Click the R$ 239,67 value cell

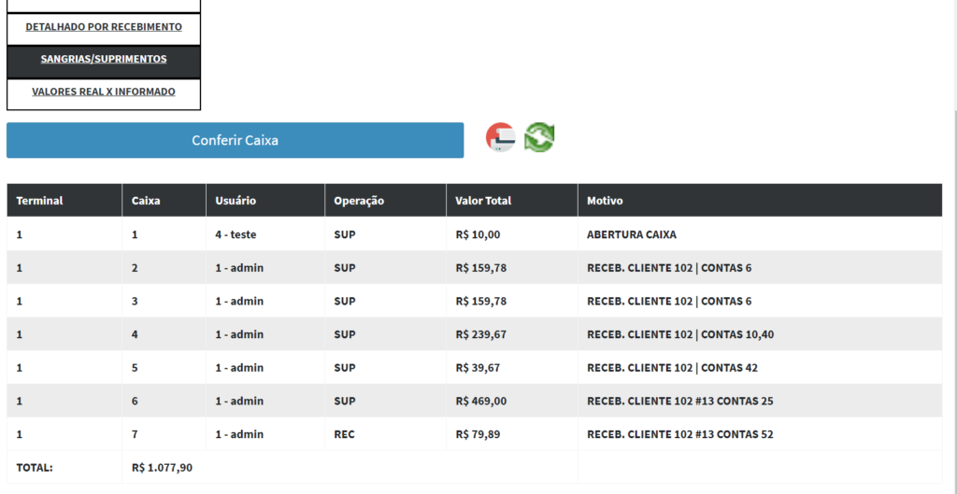tap(480, 334)
